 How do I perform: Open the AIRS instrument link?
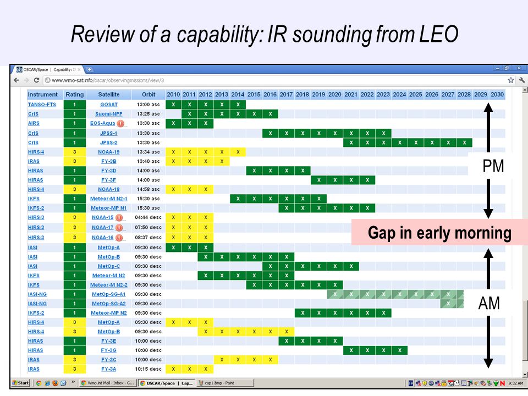tap(34, 124)
